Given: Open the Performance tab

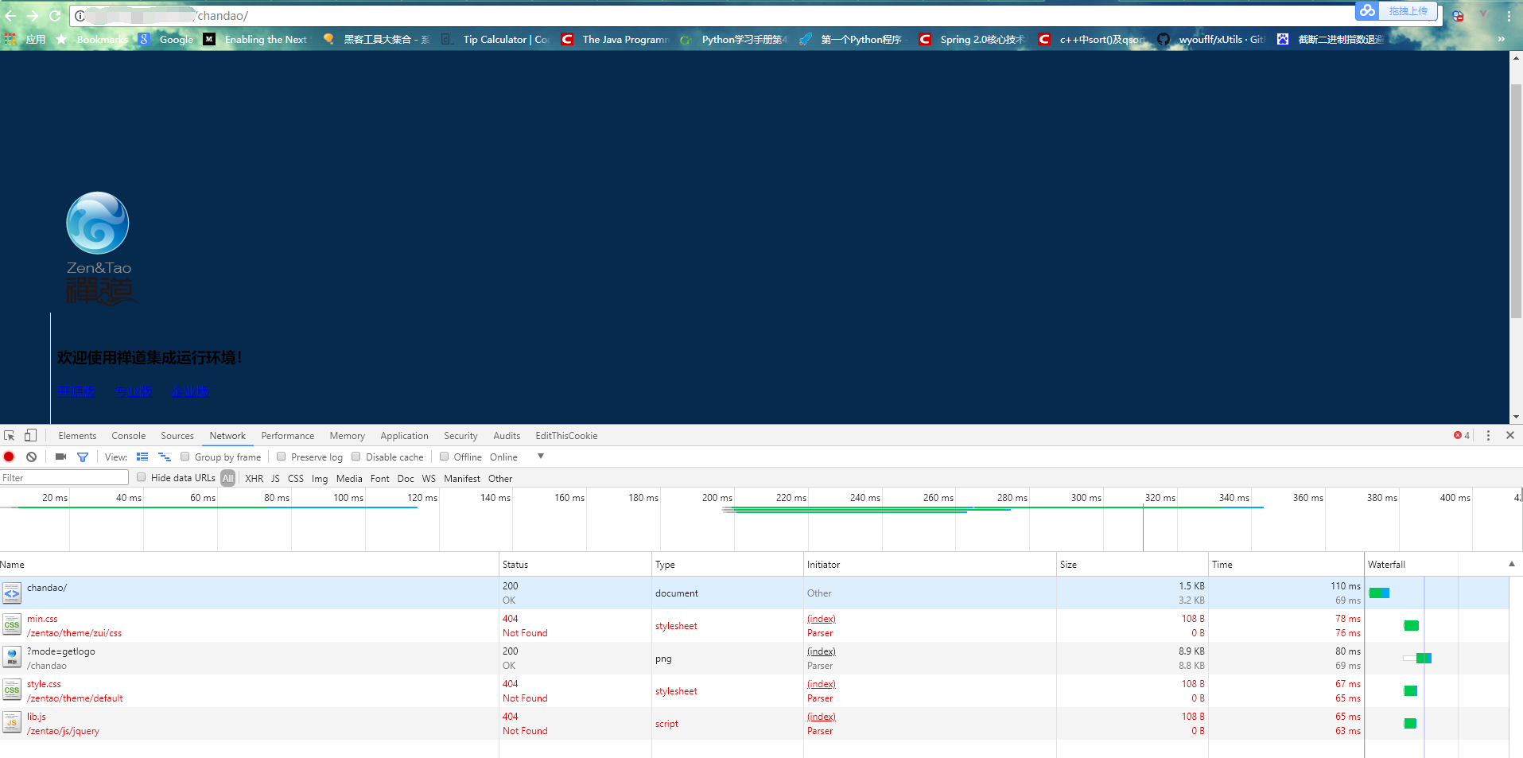Looking at the screenshot, I should 287,436.
